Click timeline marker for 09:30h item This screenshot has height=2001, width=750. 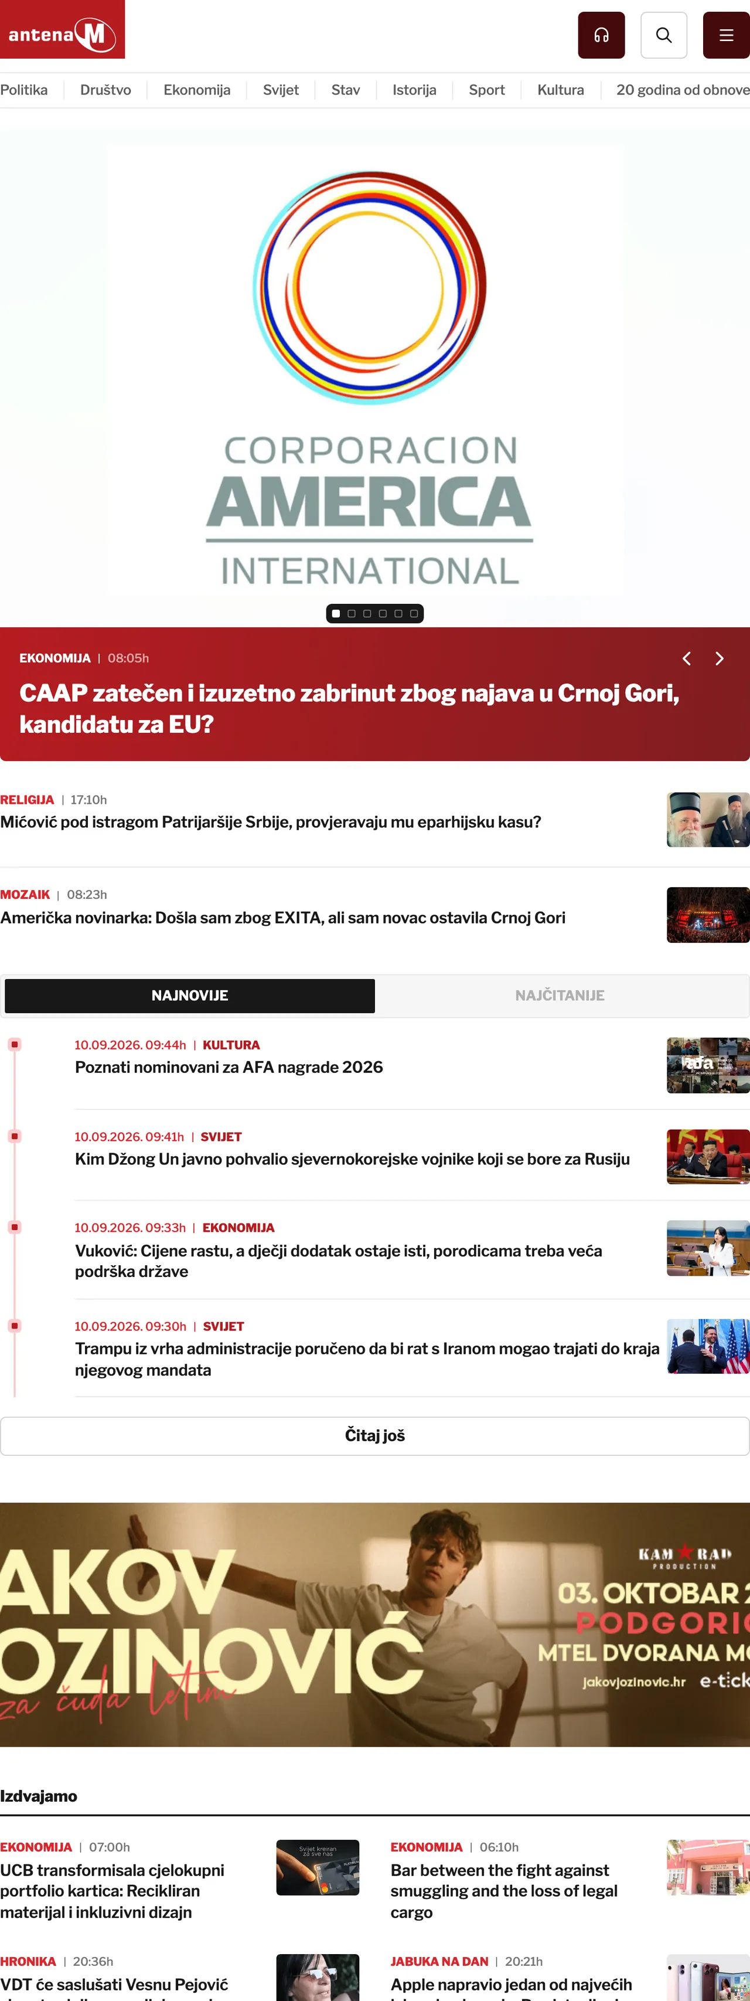pos(14,1326)
